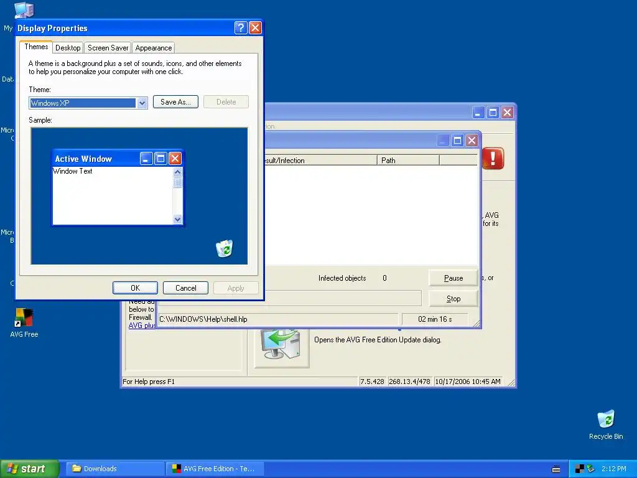The width and height of the screenshot is (637, 478).
Task: Click the Save As... button
Action: click(175, 101)
